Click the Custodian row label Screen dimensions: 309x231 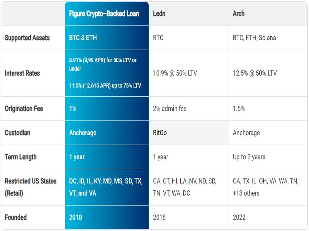[x=17, y=133]
